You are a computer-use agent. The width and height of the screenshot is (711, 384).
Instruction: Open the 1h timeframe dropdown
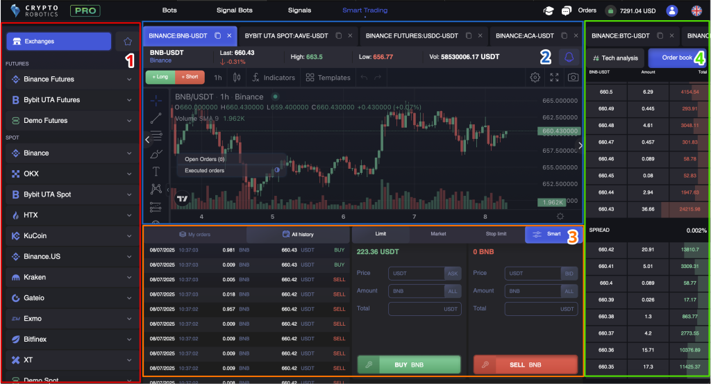pos(218,78)
